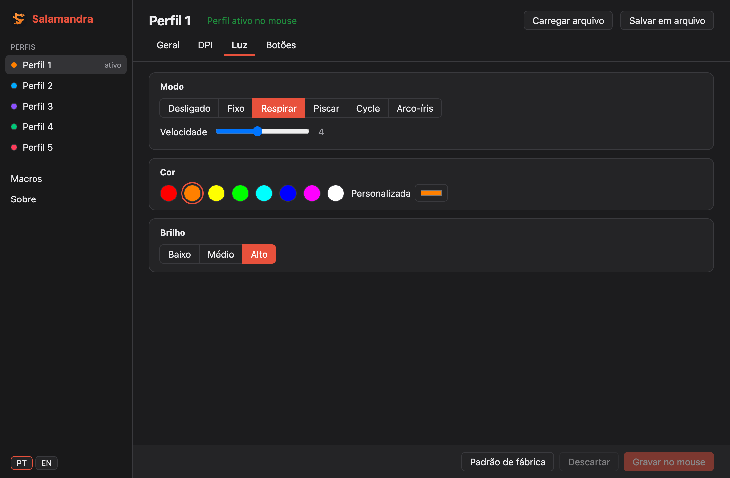Pick the yellow color swatch

[x=216, y=193]
